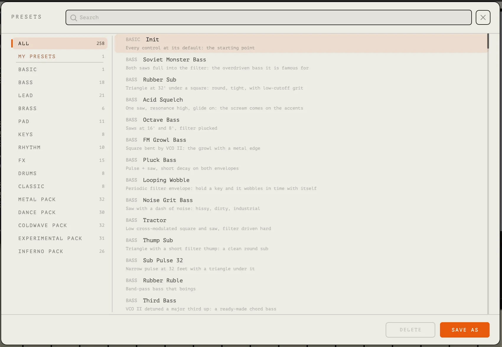
Task: Load the FM Growl Bass preset
Action: coord(301,144)
